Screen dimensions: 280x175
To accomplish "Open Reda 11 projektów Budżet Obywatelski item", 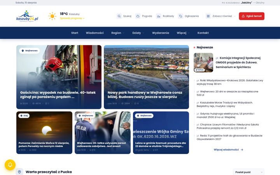I will click(229, 137).
